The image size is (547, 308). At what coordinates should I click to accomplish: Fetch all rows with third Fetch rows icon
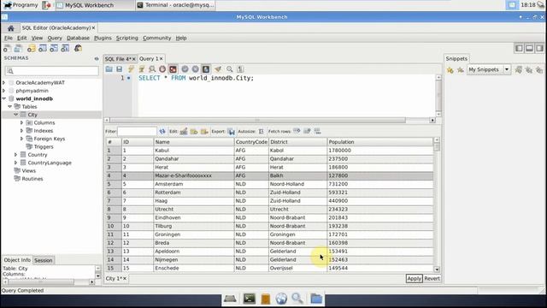click(317, 131)
